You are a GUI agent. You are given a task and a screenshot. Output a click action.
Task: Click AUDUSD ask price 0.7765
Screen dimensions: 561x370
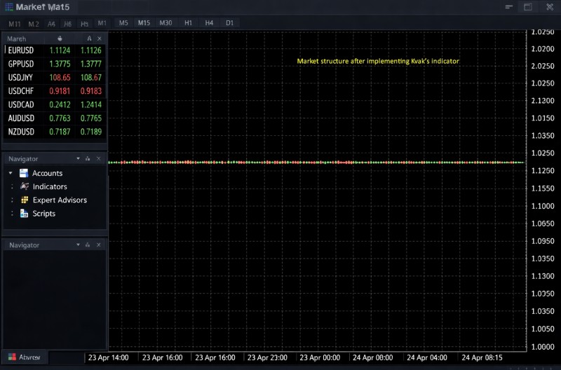91,118
